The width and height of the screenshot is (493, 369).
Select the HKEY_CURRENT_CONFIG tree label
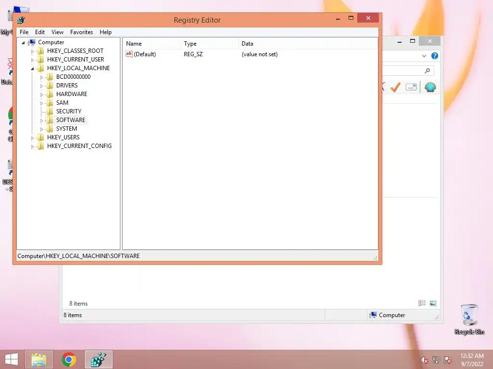tap(79, 146)
